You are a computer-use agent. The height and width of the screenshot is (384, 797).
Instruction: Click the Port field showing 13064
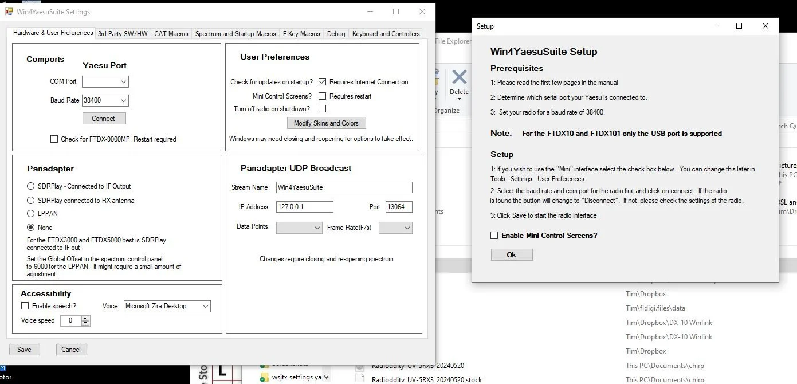[x=399, y=207]
